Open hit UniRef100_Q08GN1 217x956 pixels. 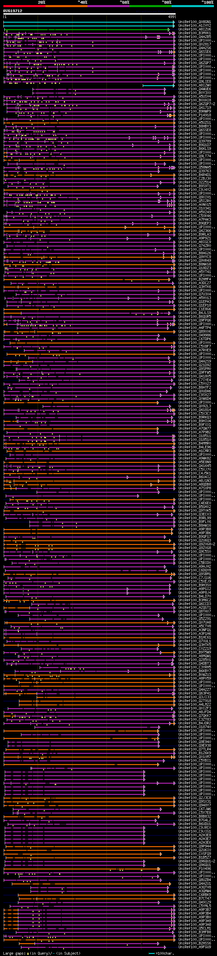pyautogui.click(x=195, y=22)
